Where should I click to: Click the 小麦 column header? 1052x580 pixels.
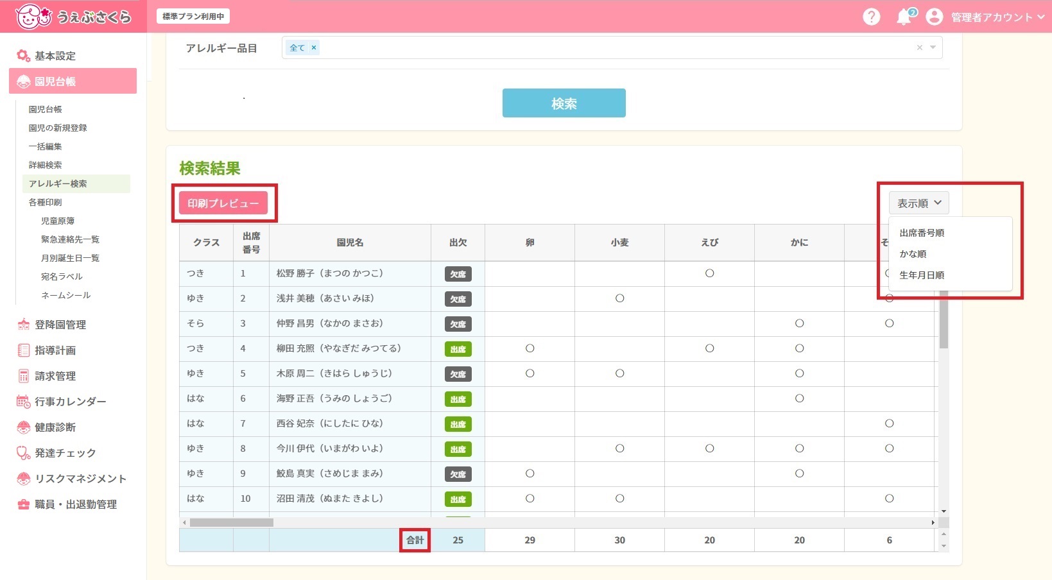619,243
